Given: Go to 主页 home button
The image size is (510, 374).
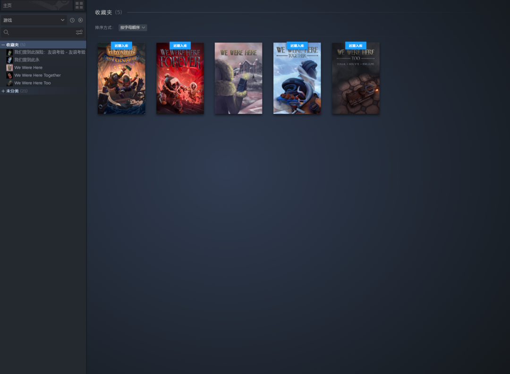Looking at the screenshot, I should click(36, 5).
